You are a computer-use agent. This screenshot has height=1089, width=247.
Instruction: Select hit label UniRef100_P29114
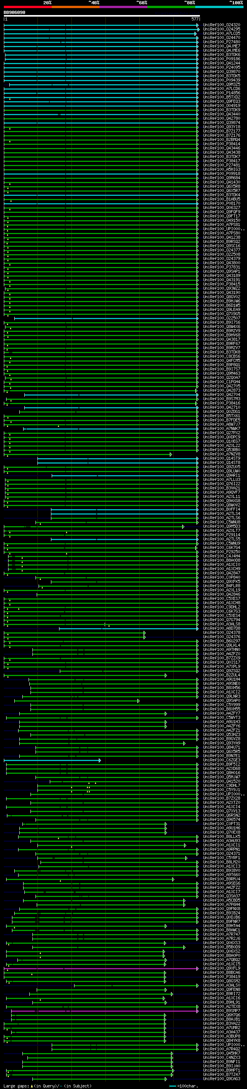click(x=222, y=535)
